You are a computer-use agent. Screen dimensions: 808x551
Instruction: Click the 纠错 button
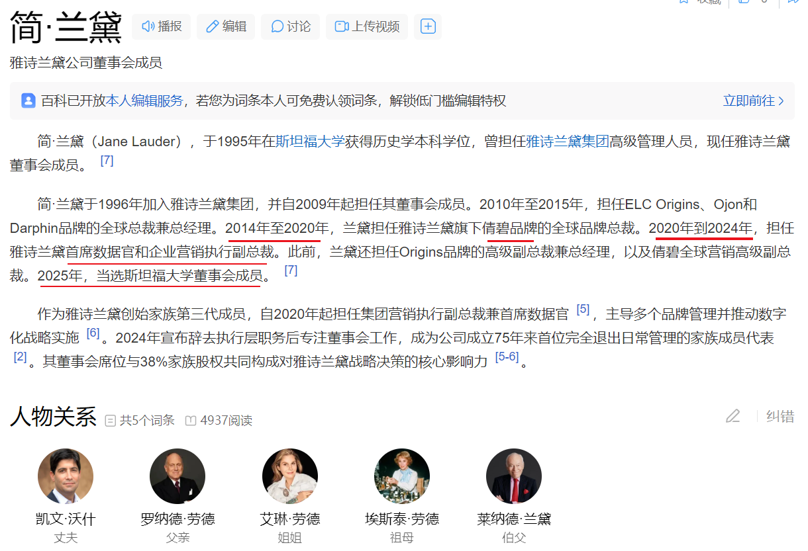tap(780, 416)
